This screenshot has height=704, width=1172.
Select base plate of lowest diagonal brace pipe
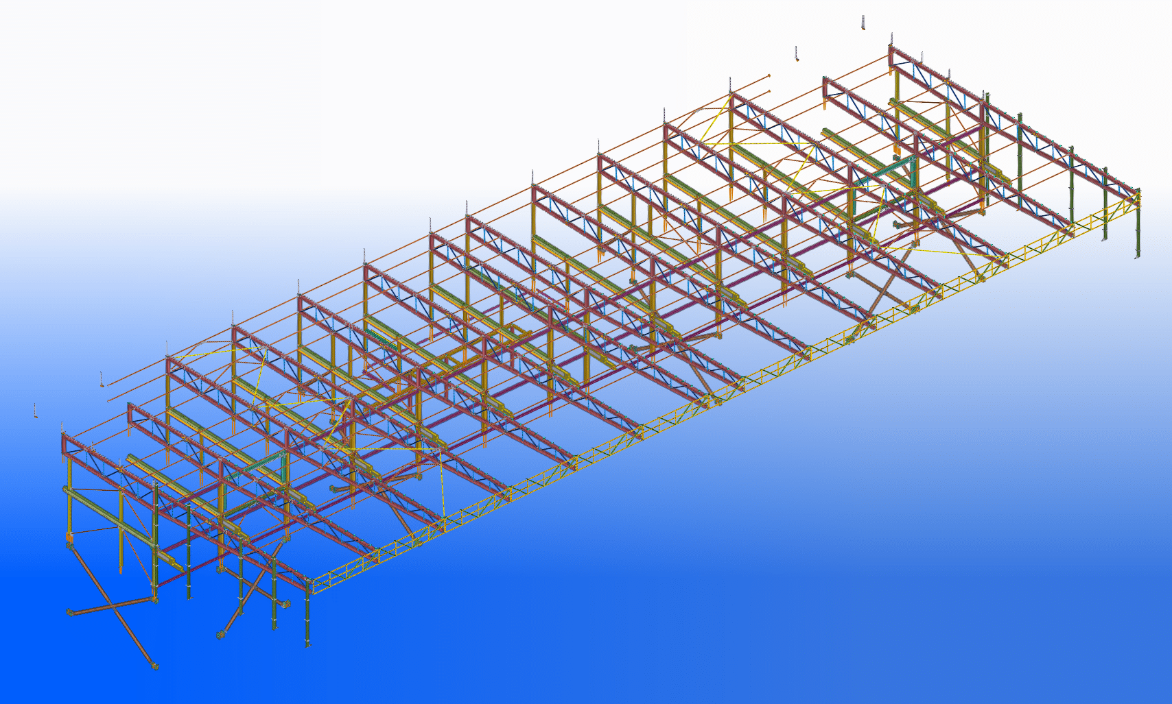point(155,665)
